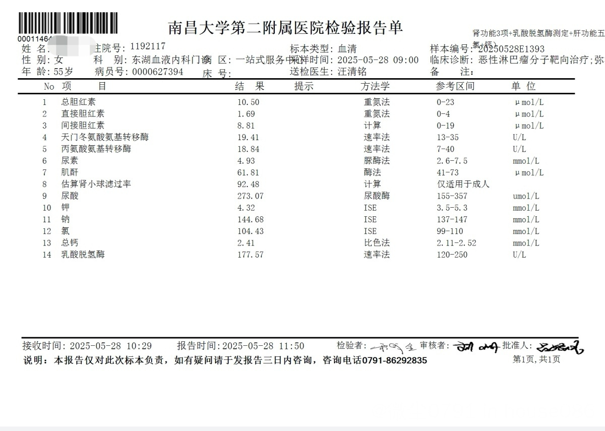Screen dimensions: 605x431
Task: Click the item name "总钙"
Action: click(70, 242)
